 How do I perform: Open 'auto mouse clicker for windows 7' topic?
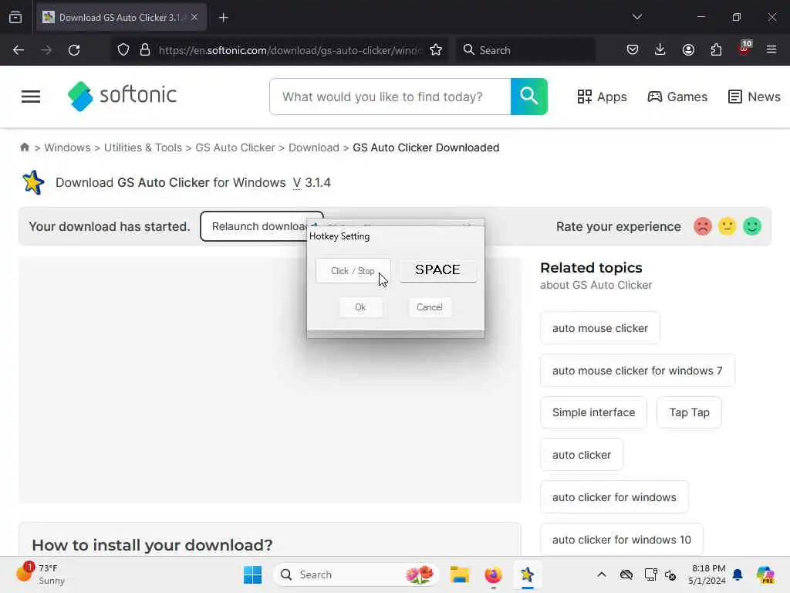[x=637, y=371]
